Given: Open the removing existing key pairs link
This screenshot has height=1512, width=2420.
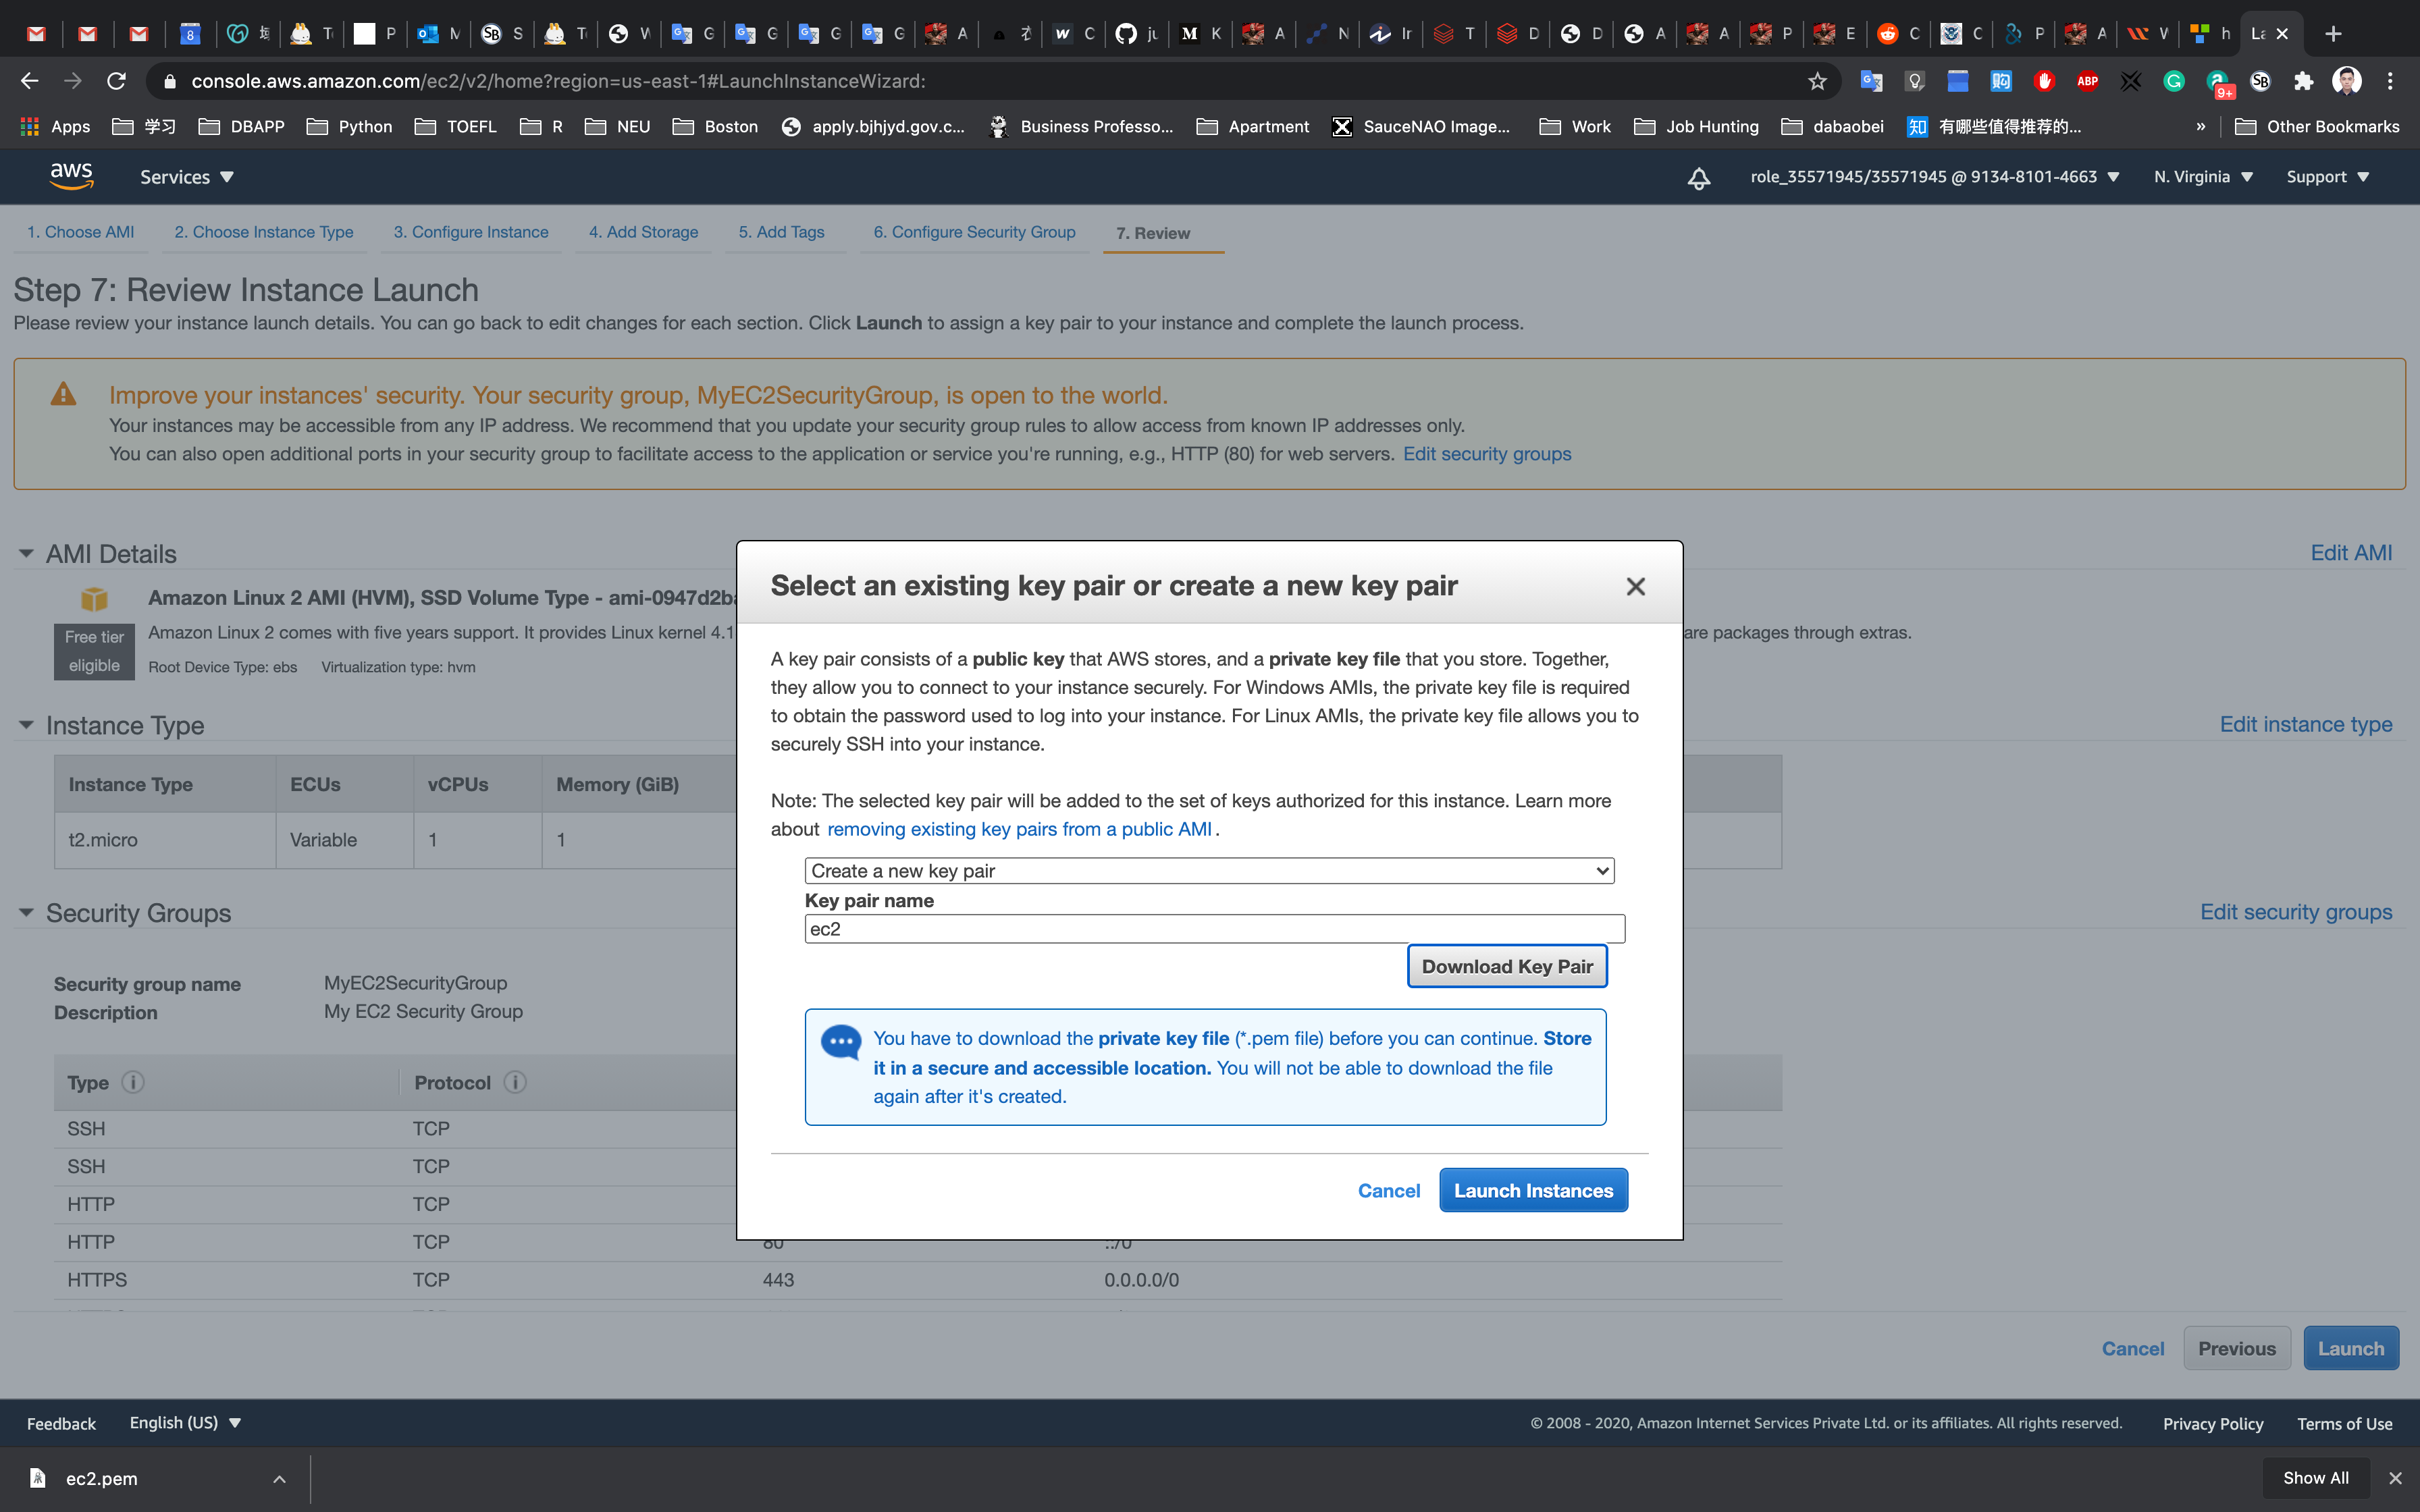Looking at the screenshot, I should pyautogui.click(x=1019, y=829).
